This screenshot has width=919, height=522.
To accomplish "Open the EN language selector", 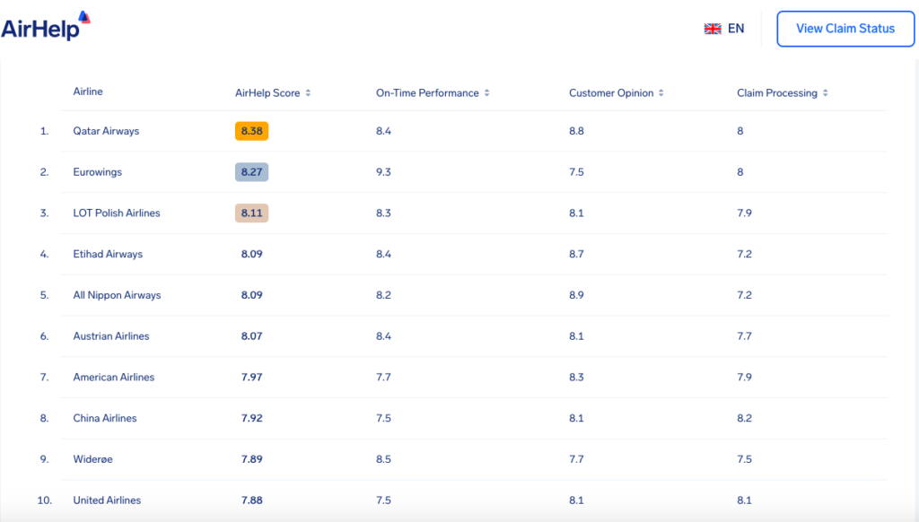I will point(724,29).
